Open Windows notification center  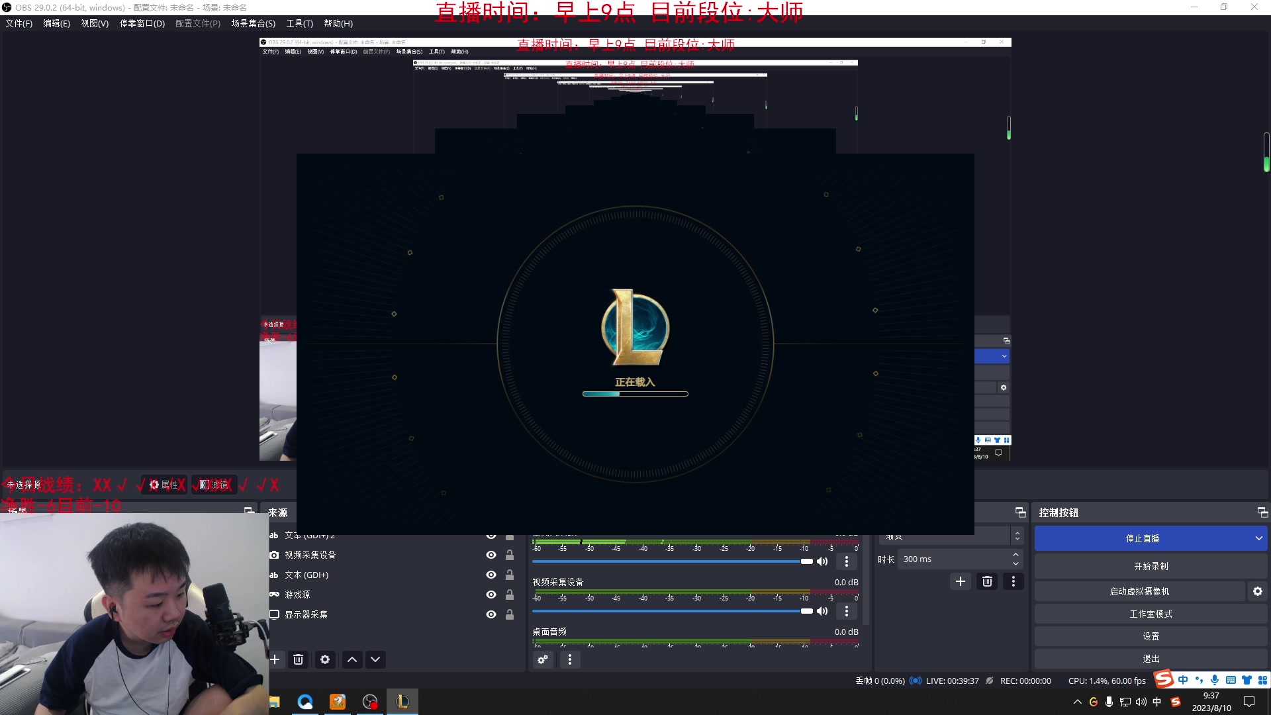click(1249, 702)
